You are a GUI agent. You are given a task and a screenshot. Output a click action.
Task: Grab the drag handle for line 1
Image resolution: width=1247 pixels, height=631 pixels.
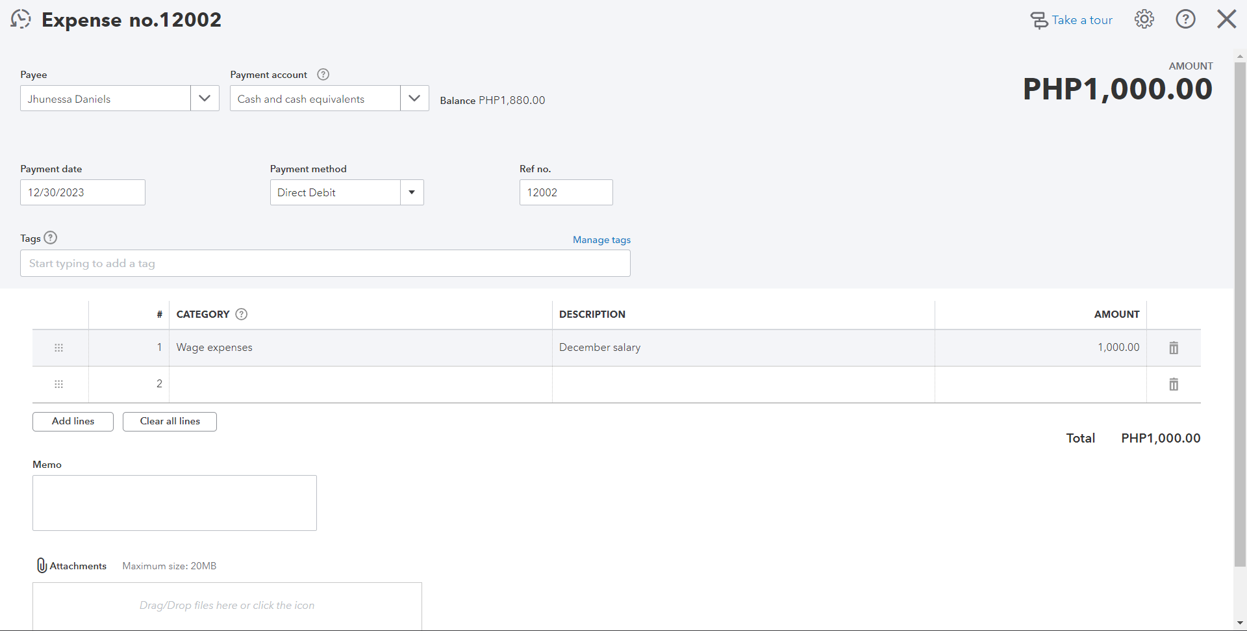pyautogui.click(x=58, y=348)
